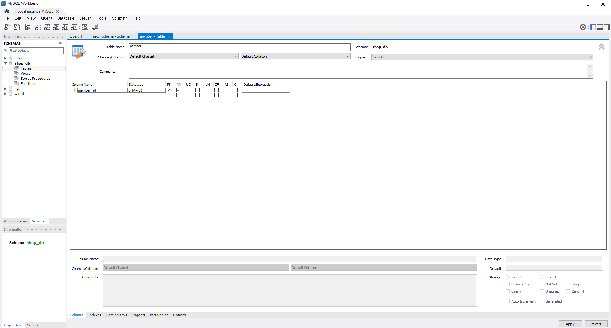
Task: Collapse the table header with double-chevron
Action: pyautogui.click(x=601, y=47)
